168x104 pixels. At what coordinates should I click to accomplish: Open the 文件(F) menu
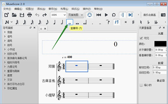click(x=7, y=9)
